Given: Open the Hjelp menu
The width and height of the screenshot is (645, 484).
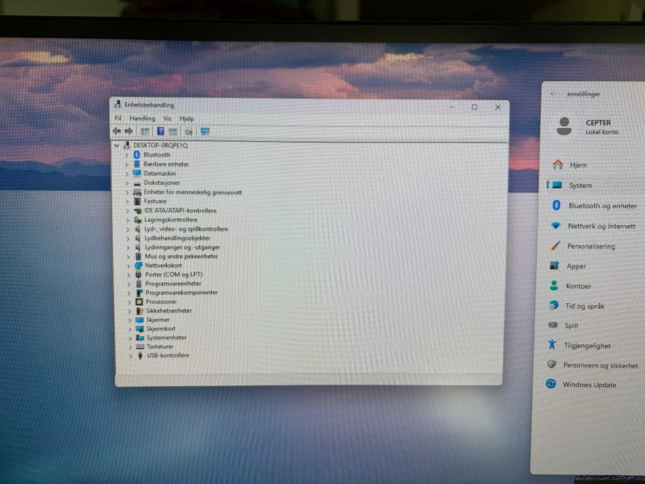Looking at the screenshot, I should [x=187, y=118].
